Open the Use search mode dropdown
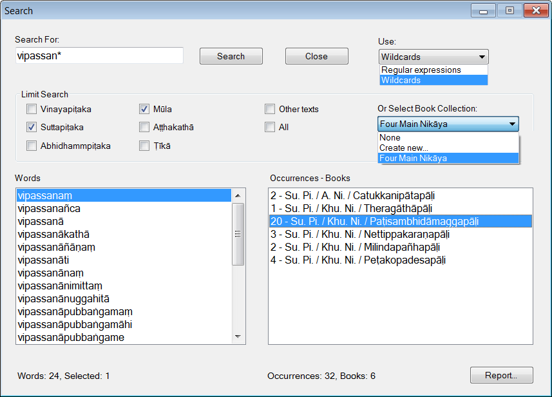The image size is (552, 397). point(482,57)
